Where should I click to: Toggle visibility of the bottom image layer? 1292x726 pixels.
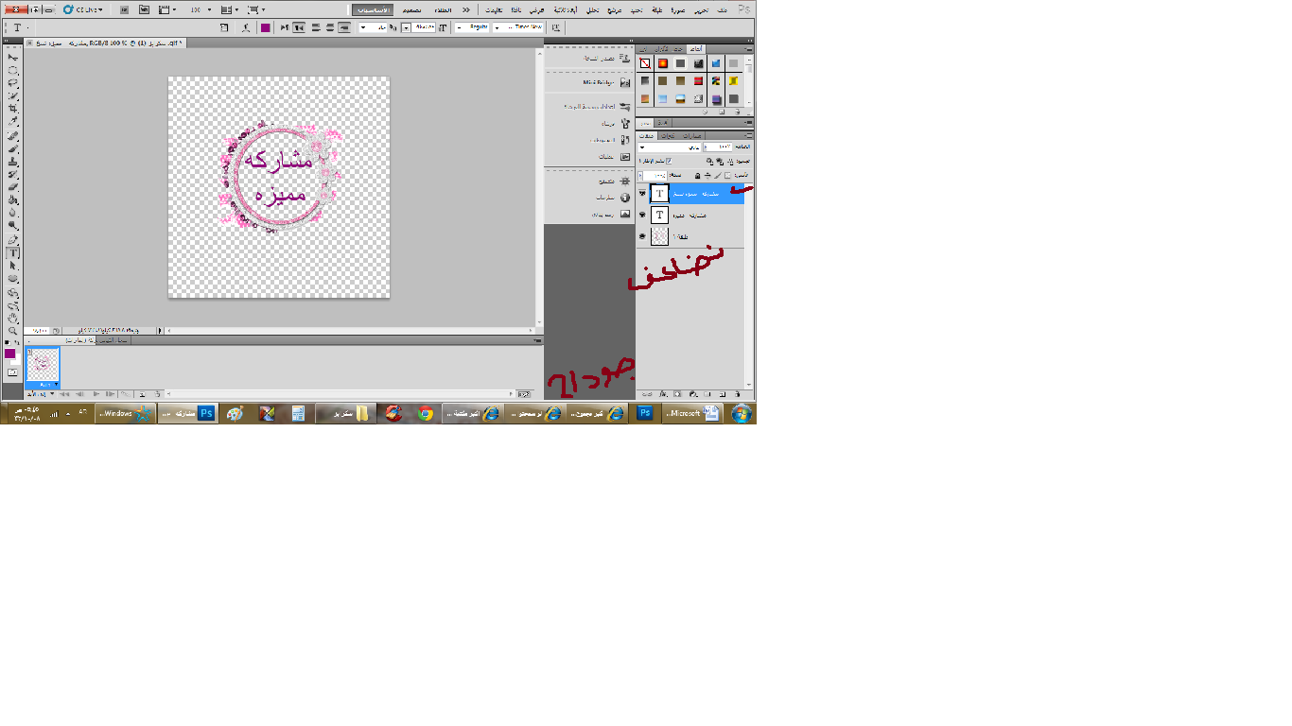point(642,236)
